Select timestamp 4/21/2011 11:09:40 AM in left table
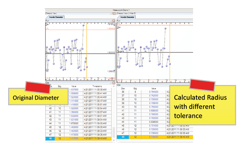Image resolution: width=244 pixels, height=150 pixels. click(95, 138)
